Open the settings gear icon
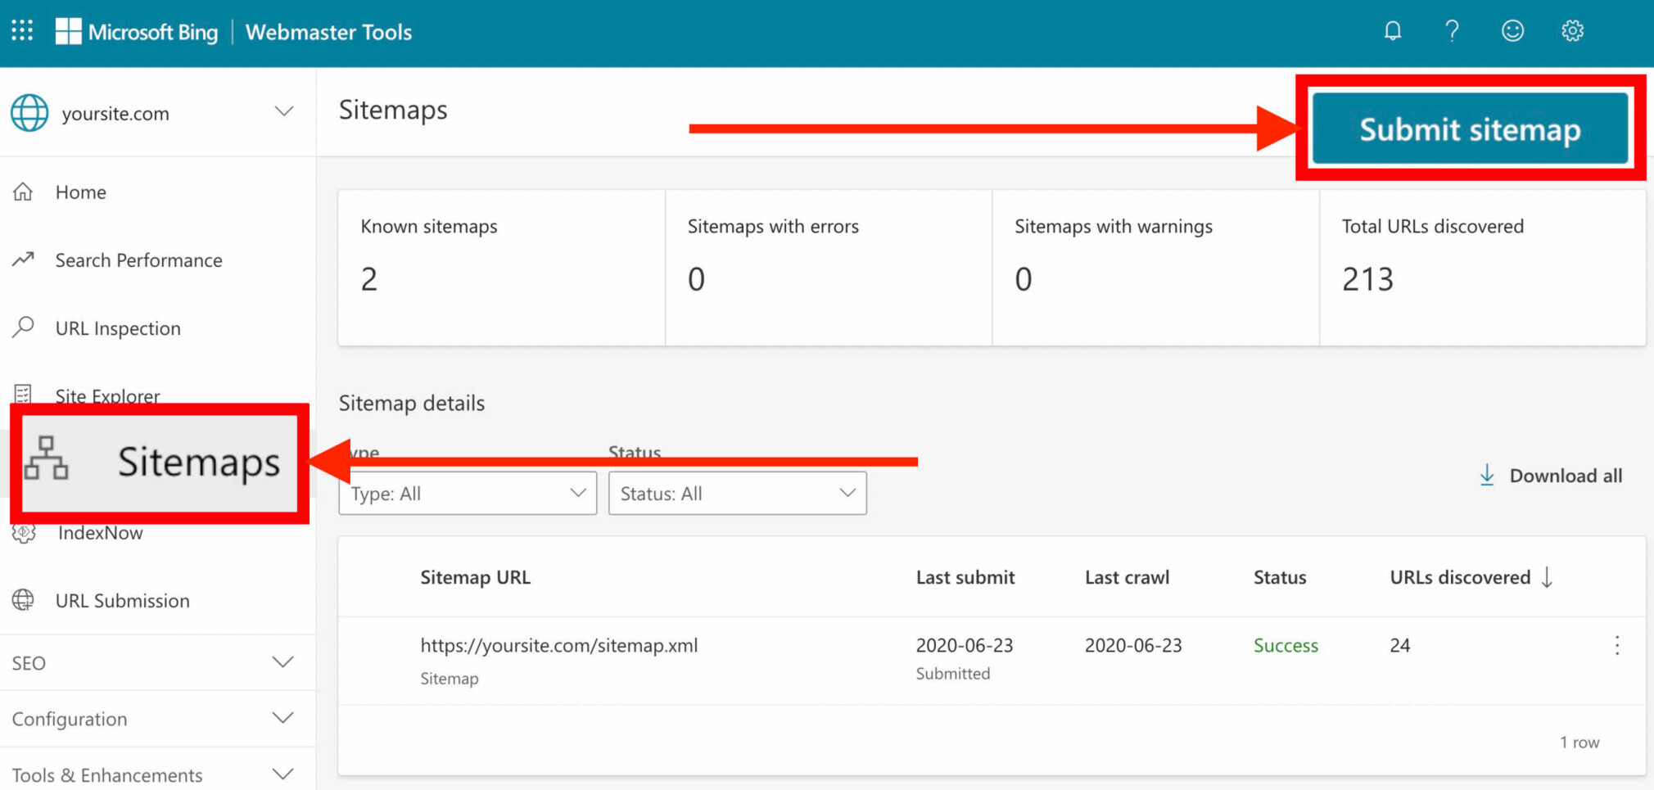 [x=1573, y=31]
